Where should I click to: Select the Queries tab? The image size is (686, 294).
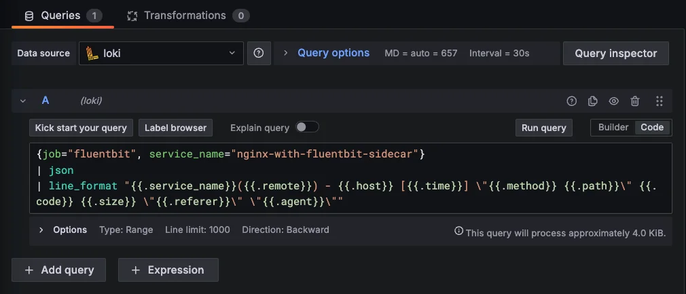tap(60, 15)
